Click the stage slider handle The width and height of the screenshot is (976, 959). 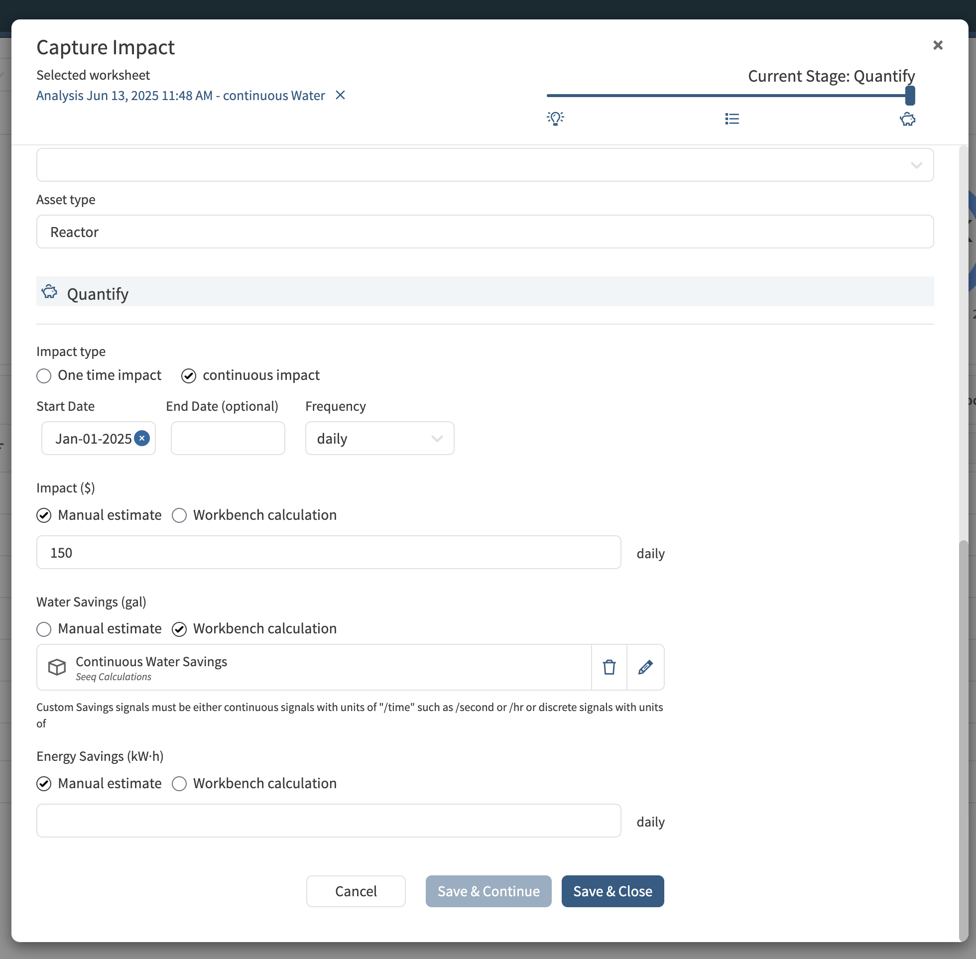point(910,95)
